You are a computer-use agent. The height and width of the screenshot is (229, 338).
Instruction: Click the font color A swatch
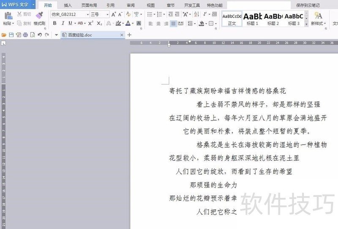[127, 24]
